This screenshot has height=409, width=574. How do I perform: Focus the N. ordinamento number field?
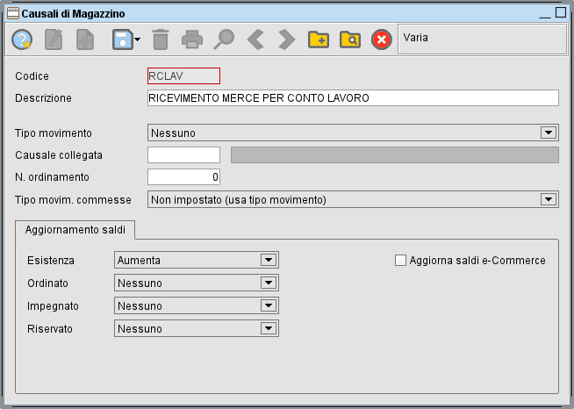[x=183, y=178]
